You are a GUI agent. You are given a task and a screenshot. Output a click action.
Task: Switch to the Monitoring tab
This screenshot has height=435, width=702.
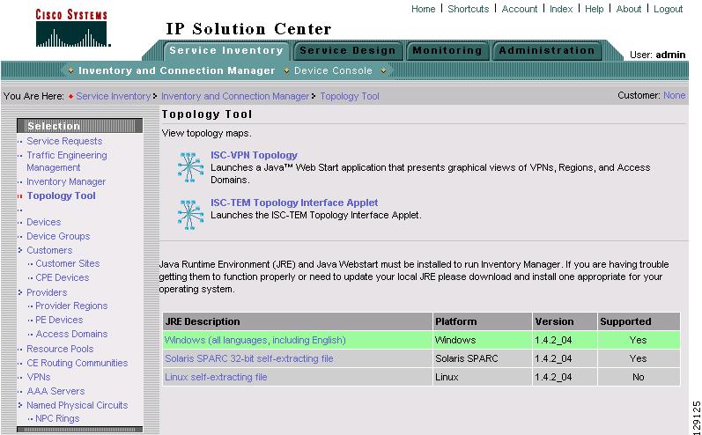pyautogui.click(x=447, y=50)
